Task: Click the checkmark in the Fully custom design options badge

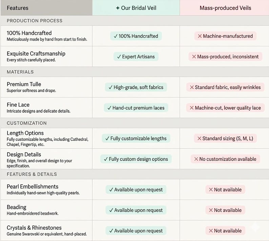Action: click(x=106, y=159)
